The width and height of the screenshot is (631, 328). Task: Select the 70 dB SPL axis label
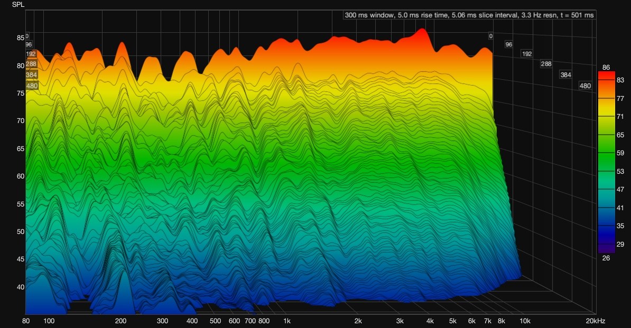click(21, 120)
